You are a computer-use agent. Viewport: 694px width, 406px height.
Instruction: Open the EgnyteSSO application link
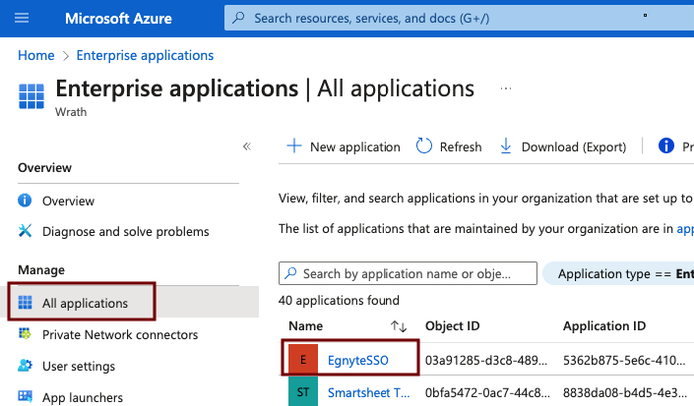358,361
